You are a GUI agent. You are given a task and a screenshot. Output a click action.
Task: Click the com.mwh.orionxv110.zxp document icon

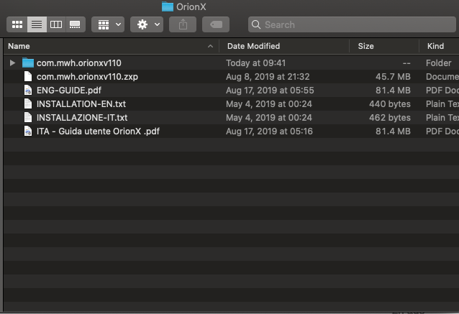(x=28, y=76)
